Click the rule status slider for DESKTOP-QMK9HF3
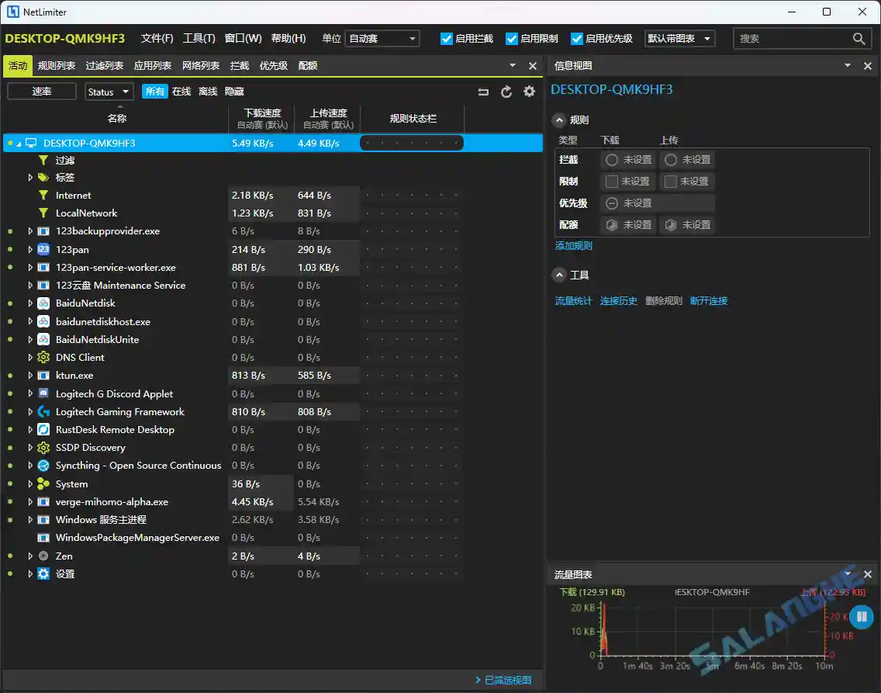881x693 pixels. tap(411, 143)
